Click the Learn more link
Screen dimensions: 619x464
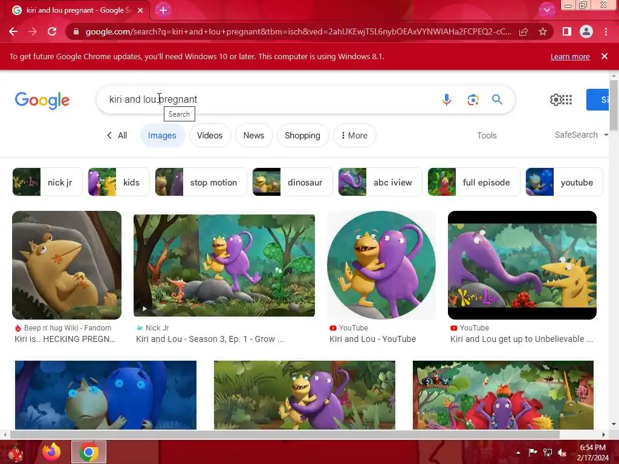tap(570, 56)
